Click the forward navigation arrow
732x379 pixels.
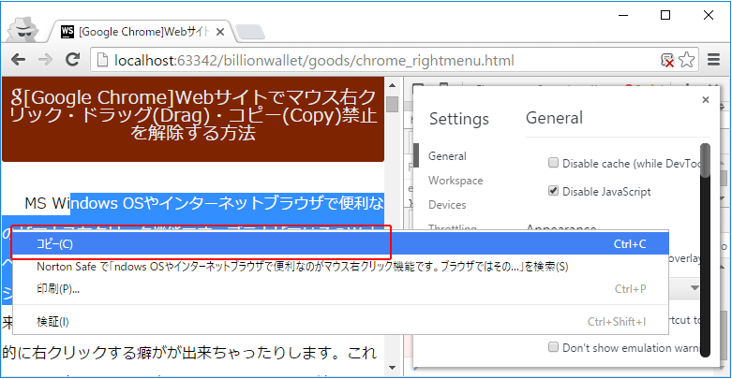pyautogui.click(x=45, y=60)
